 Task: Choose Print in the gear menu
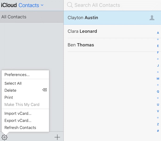pos(25,97)
